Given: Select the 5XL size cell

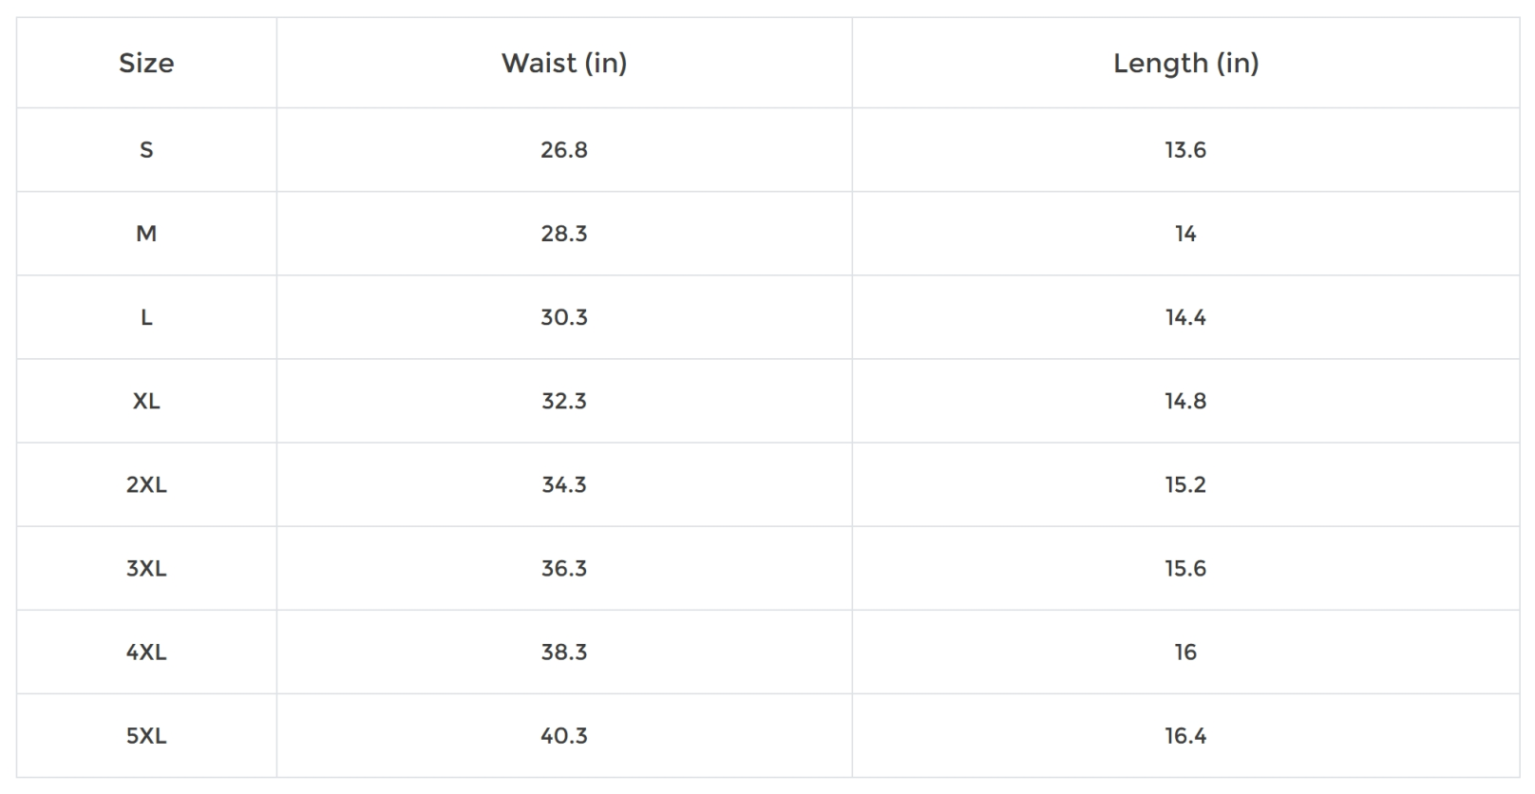Looking at the screenshot, I should 146,735.
